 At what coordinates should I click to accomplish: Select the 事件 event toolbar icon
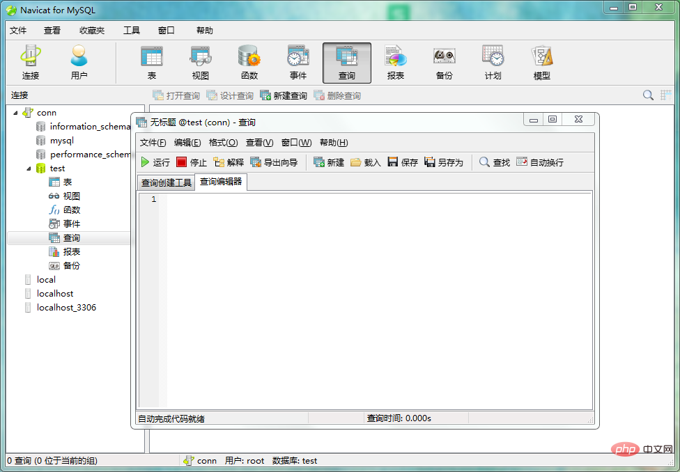click(298, 63)
